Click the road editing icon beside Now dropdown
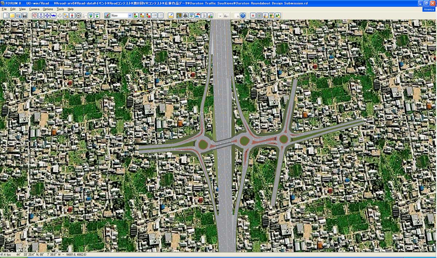This screenshot has width=437, height=258. point(107,16)
